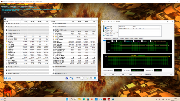Image resolution: width=180 pixels, height=101 pixels.
Task: Toggle CPU graph legend checkbox
Action: (x=112, y=41)
